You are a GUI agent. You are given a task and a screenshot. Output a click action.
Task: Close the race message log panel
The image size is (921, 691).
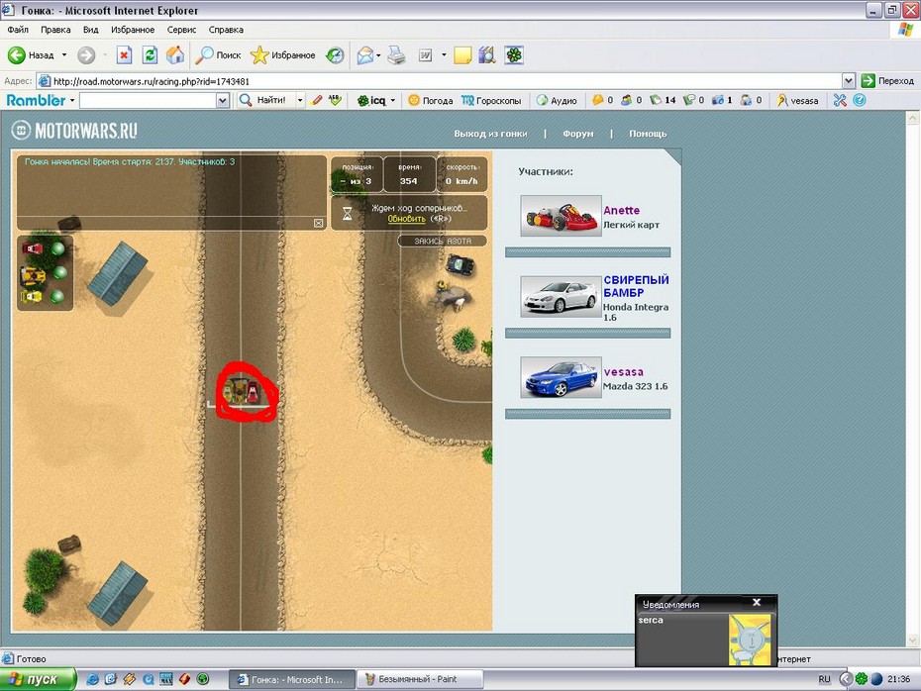pos(318,223)
